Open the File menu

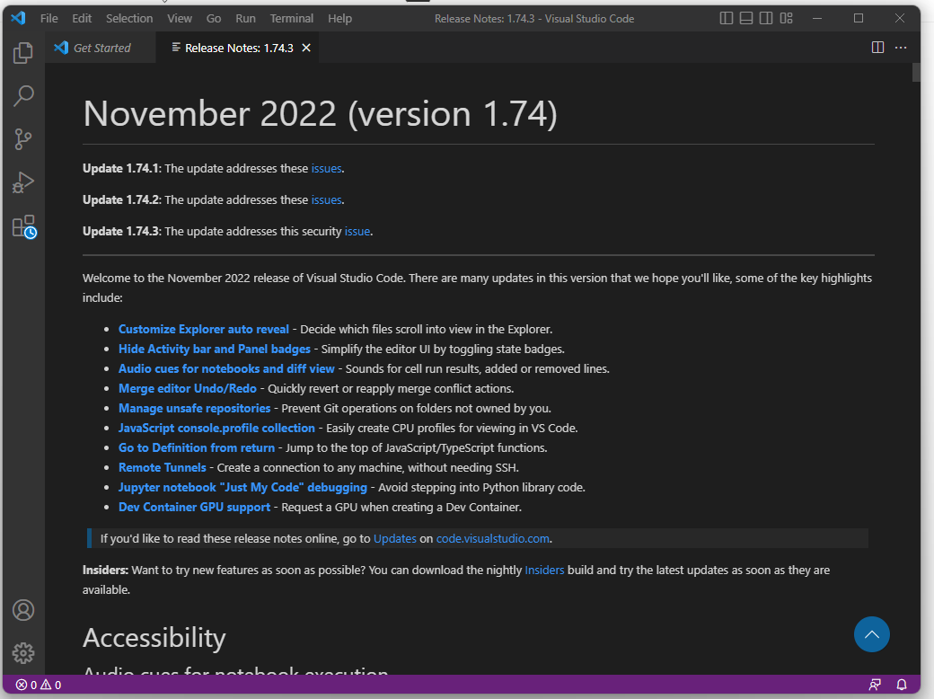pyautogui.click(x=48, y=19)
